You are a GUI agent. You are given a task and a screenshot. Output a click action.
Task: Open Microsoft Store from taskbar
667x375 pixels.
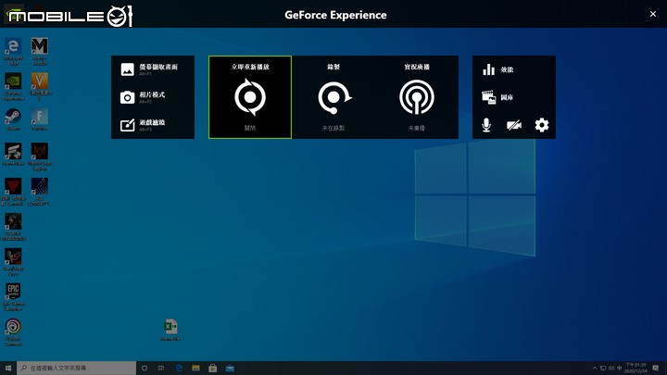(x=213, y=368)
